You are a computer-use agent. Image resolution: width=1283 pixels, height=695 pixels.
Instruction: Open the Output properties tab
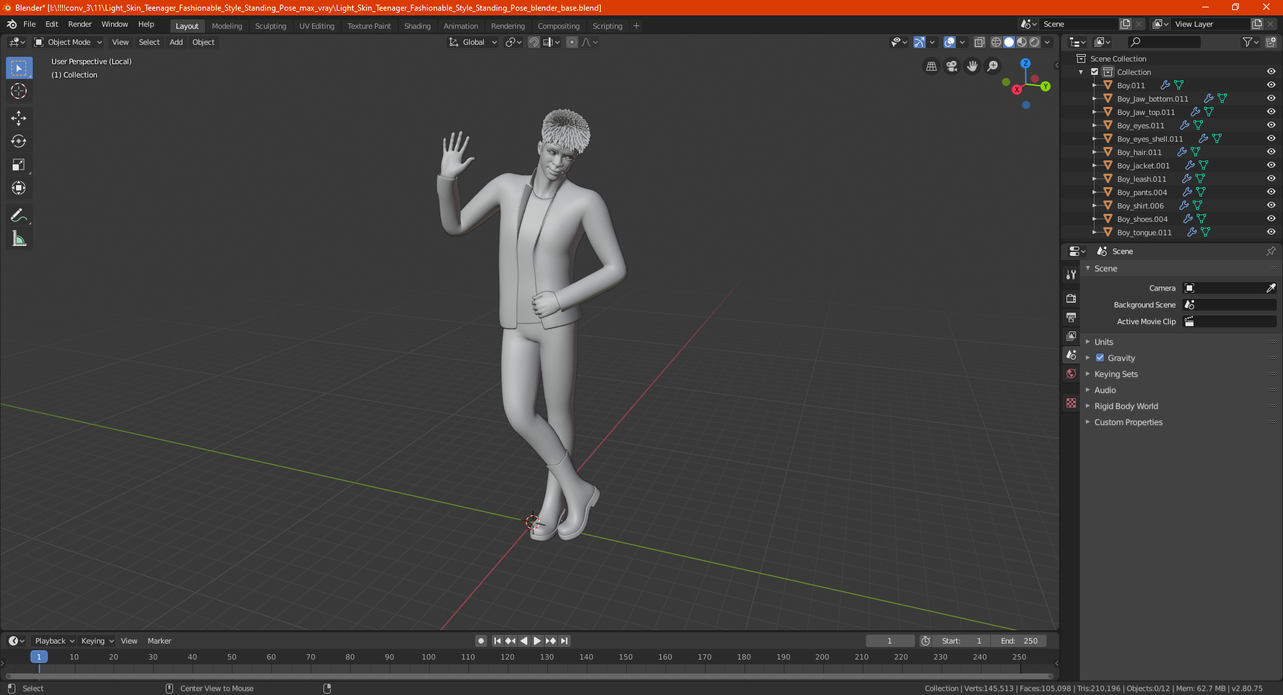[1071, 317]
